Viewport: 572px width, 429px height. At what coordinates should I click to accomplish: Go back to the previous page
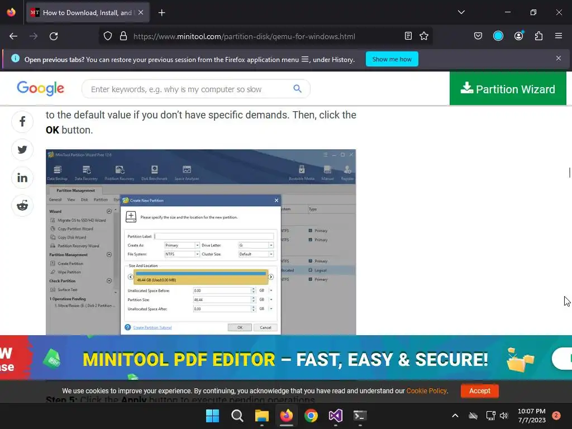point(13,36)
